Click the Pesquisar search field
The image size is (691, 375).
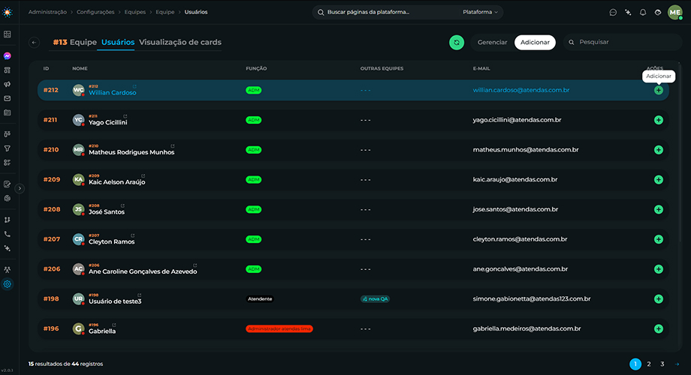622,42
